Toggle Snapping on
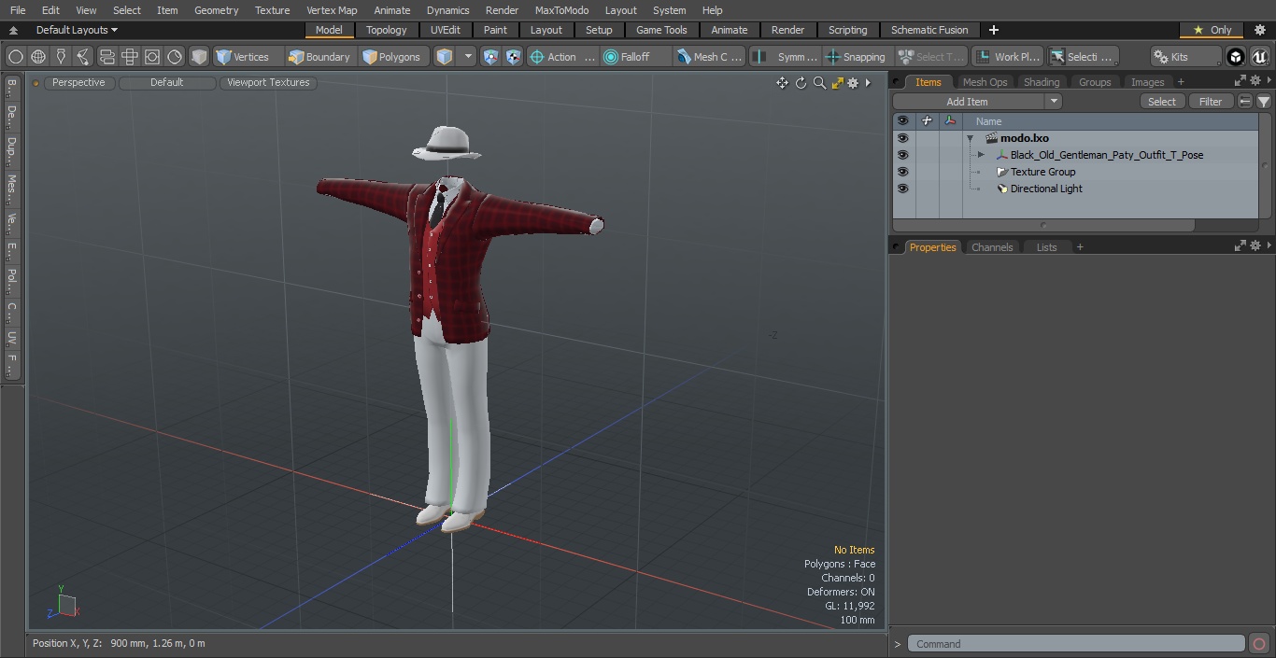This screenshot has width=1276, height=658. (857, 57)
